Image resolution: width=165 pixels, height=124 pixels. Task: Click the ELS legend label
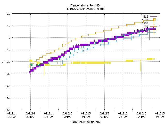pos(146,17)
